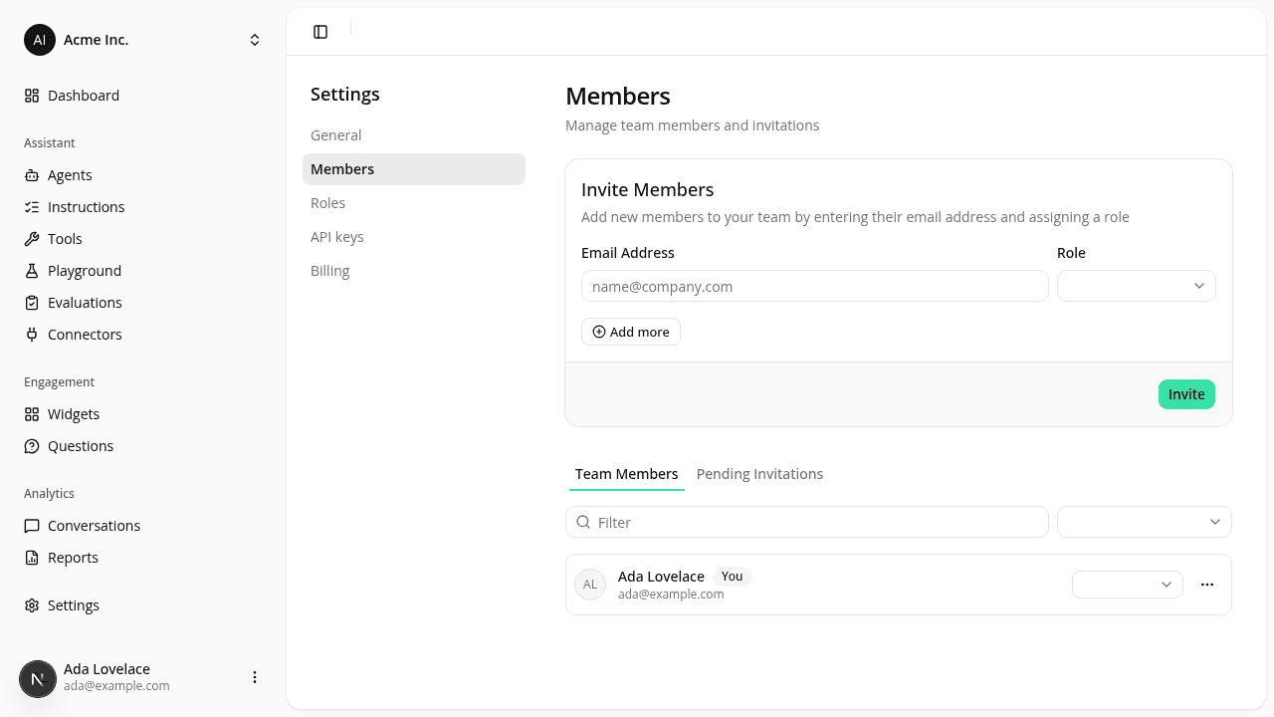
Task: Click the AL member avatar
Action: coord(590,585)
